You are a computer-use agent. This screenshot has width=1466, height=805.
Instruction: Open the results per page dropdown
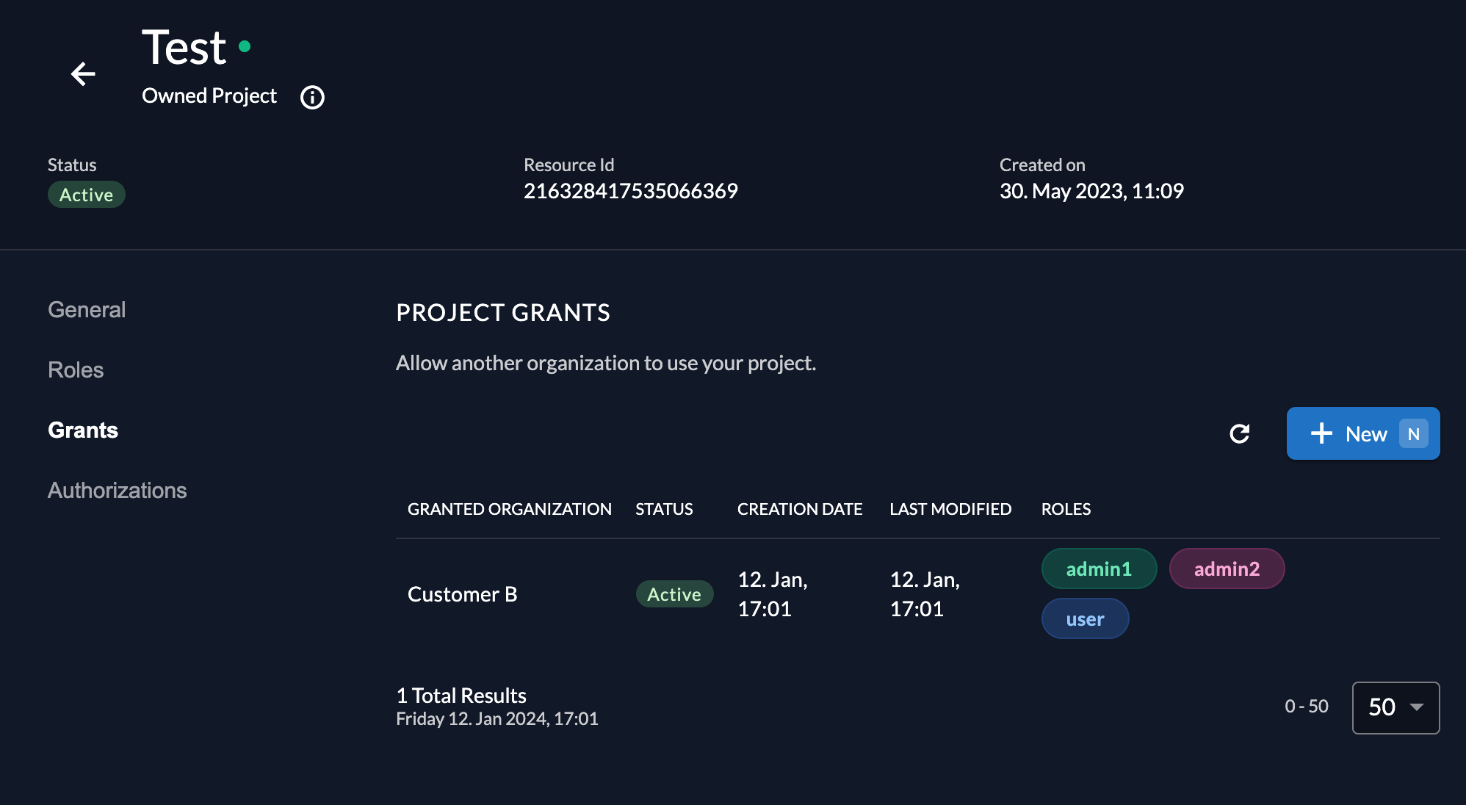pos(1395,707)
